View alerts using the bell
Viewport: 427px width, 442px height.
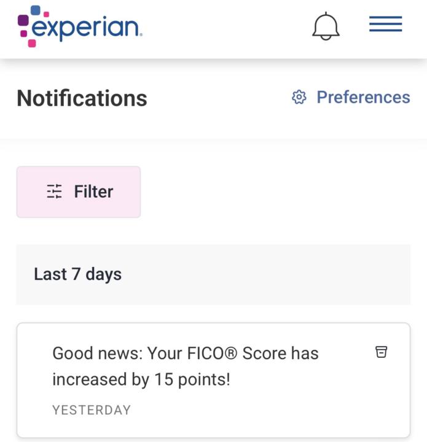click(x=326, y=26)
